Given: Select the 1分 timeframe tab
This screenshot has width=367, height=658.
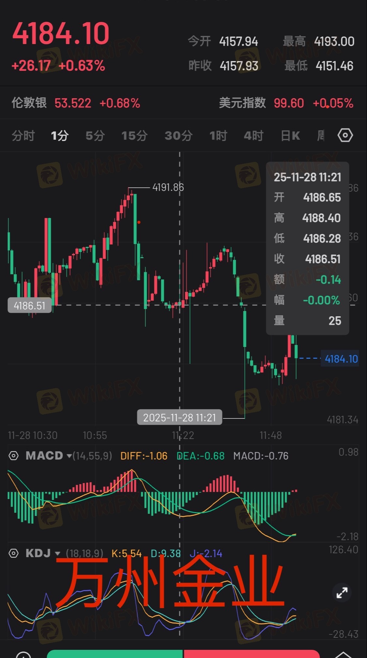Looking at the screenshot, I should click(60, 135).
